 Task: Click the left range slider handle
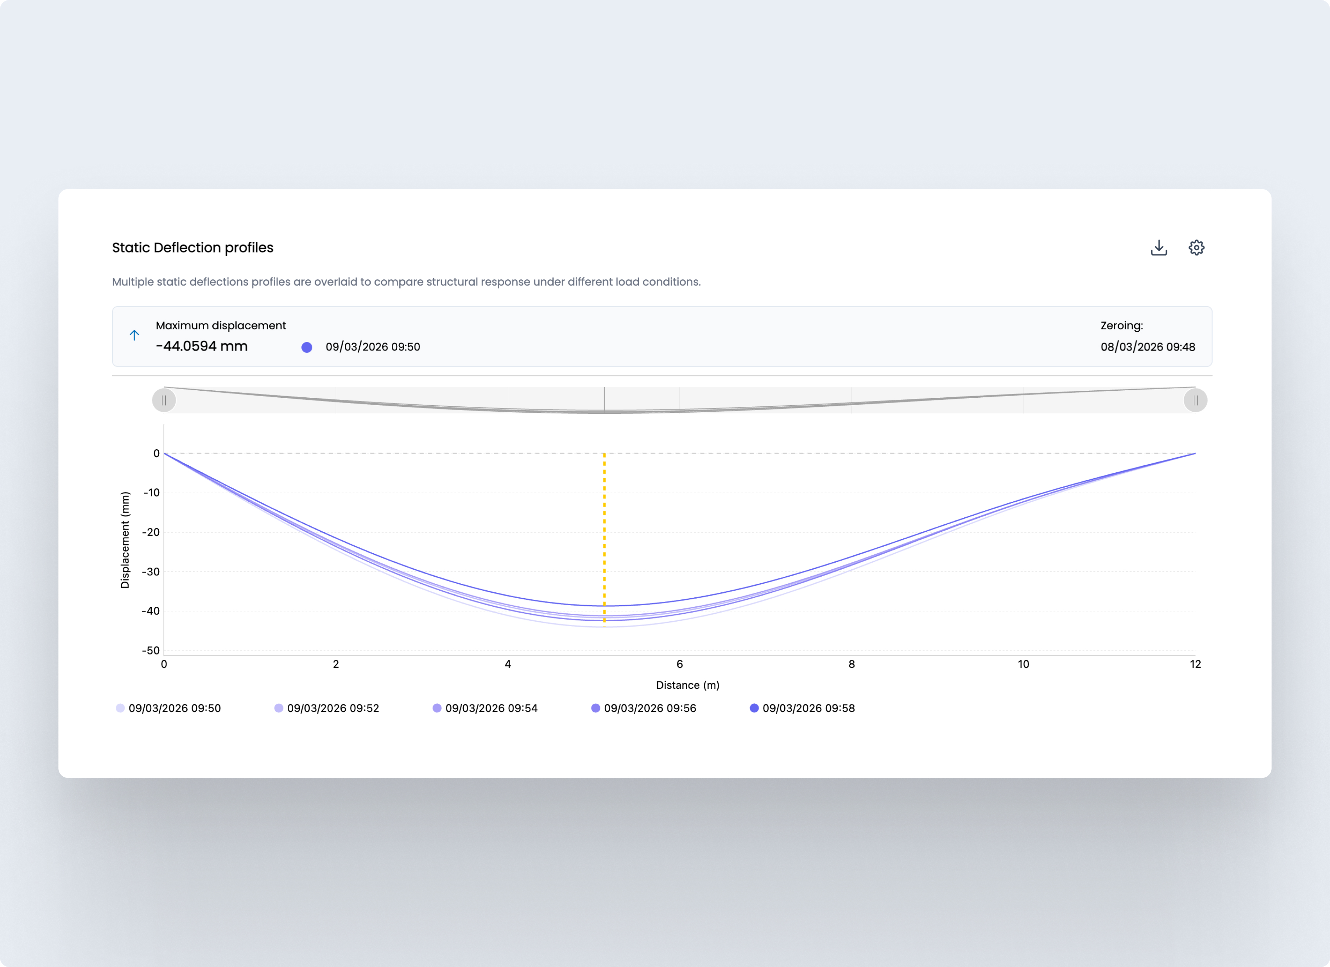click(x=164, y=400)
